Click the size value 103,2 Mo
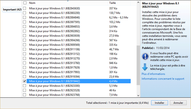The width and height of the screenshot is (191, 109). coord(115,22)
